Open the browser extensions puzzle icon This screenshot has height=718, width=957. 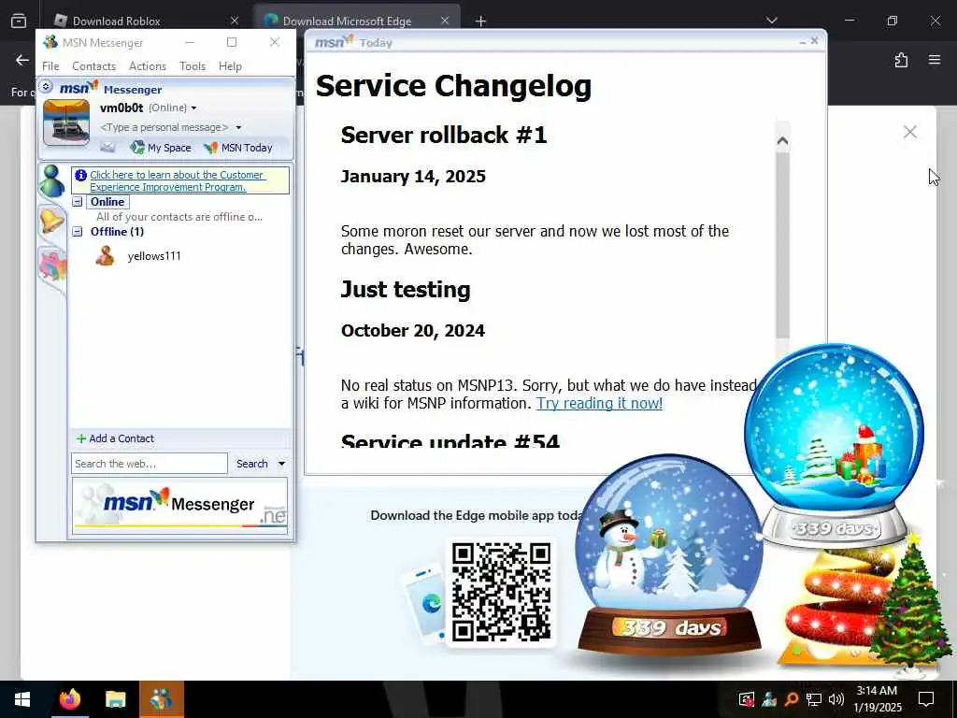coord(902,60)
